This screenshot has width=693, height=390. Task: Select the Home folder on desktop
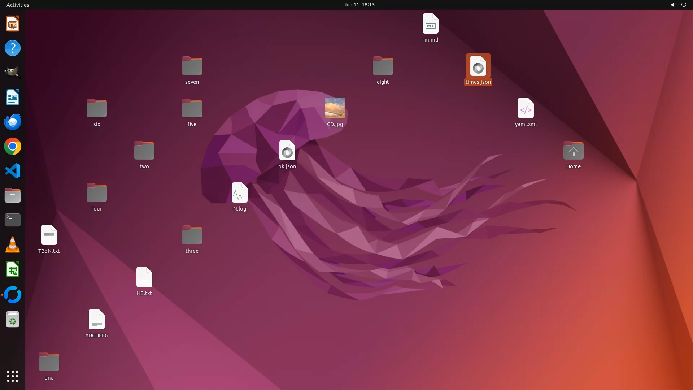click(573, 151)
